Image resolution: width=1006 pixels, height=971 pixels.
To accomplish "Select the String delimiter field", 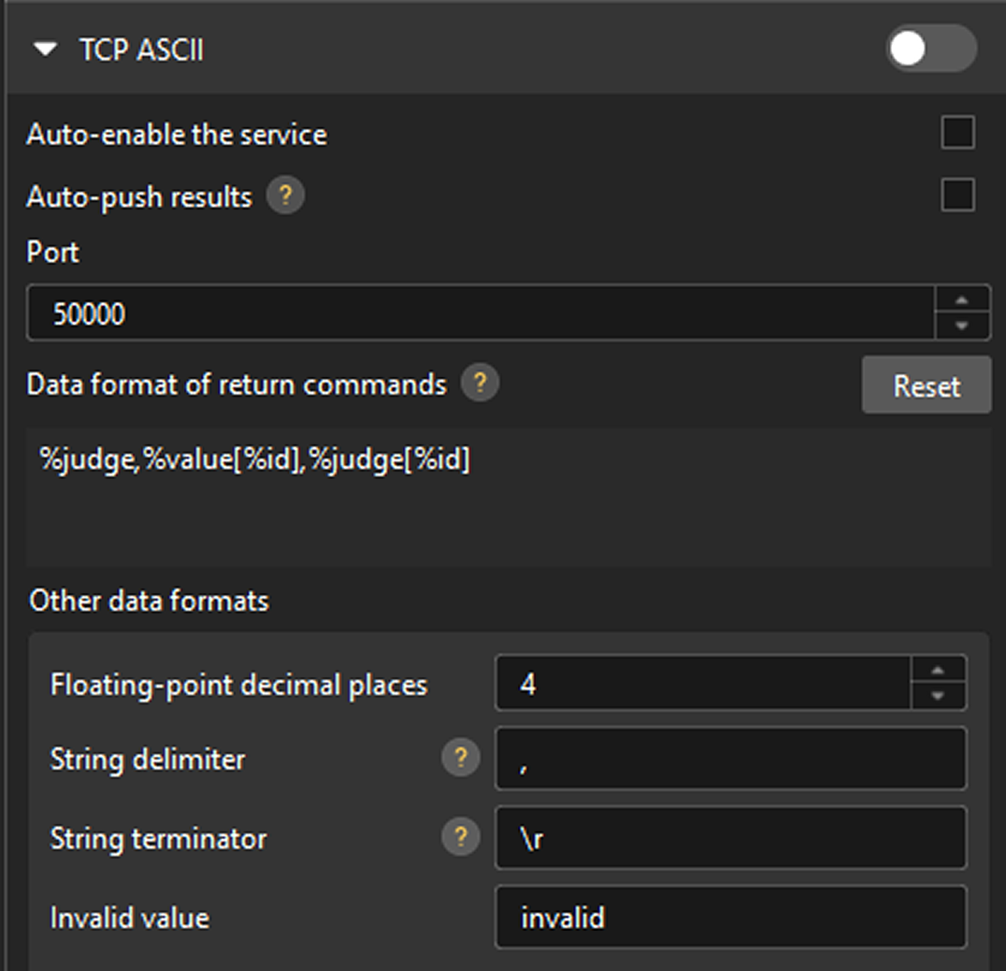I will click(x=729, y=760).
